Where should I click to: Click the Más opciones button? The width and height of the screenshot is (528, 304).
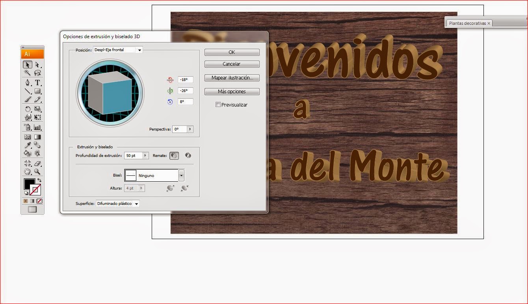pyautogui.click(x=232, y=91)
